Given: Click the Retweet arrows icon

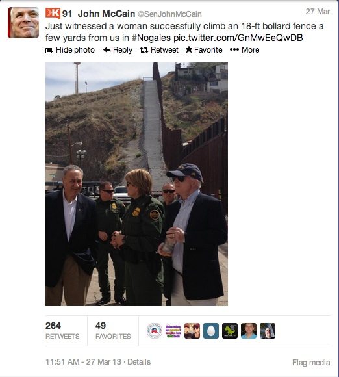Looking at the screenshot, I should click(x=144, y=50).
